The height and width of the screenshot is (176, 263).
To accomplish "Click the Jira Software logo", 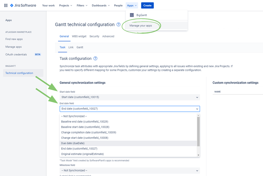I will coord(23,5).
